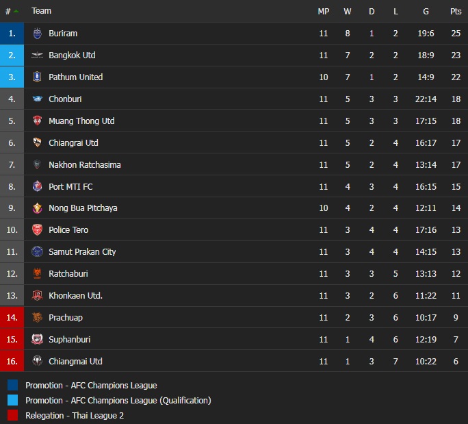Click the Muang Thong Utd crest

click(x=37, y=121)
